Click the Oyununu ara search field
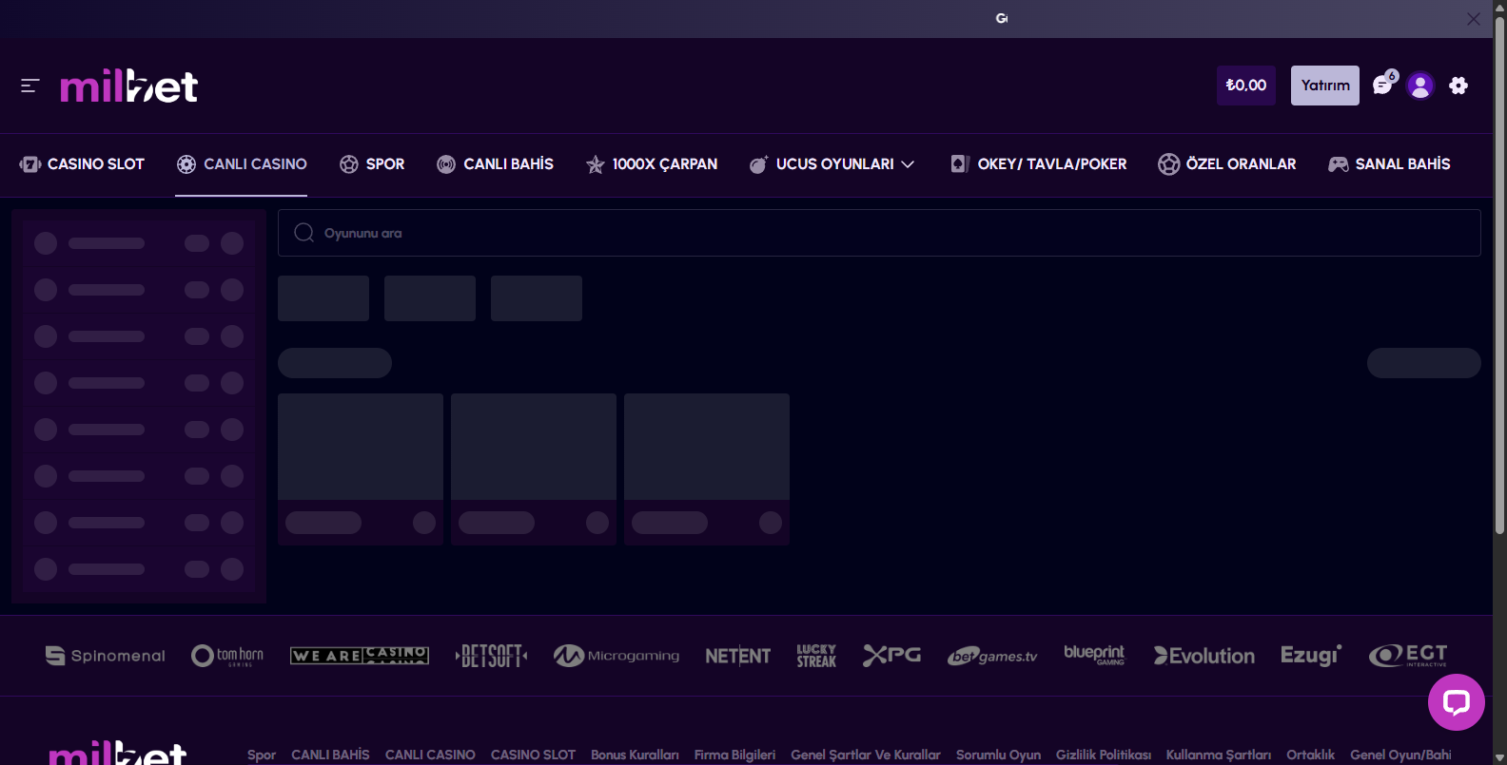Viewport: 1507px width, 765px height. pyautogui.click(x=879, y=233)
